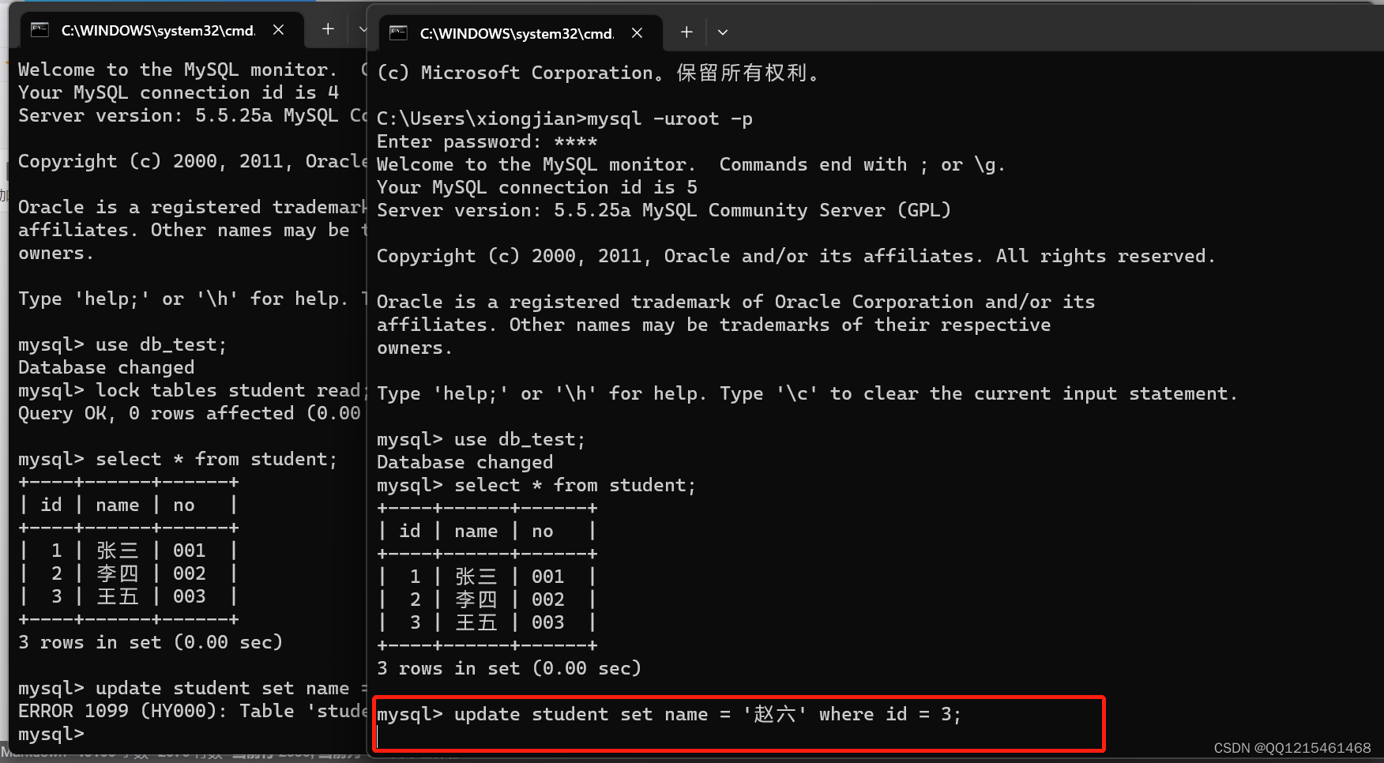Click 'use db_test;' in left terminal

pyautogui.click(x=161, y=345)
